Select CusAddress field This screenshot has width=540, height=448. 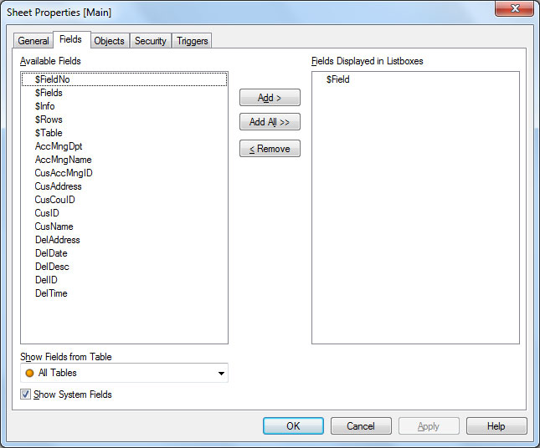124,186
